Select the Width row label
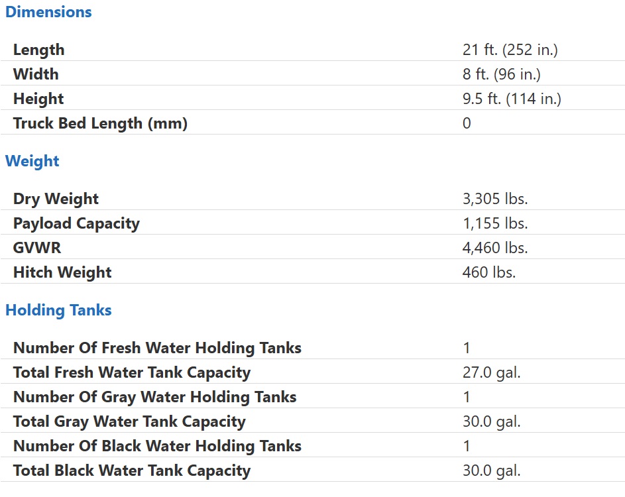Screen dimensions: 625x497 (36, 74)
